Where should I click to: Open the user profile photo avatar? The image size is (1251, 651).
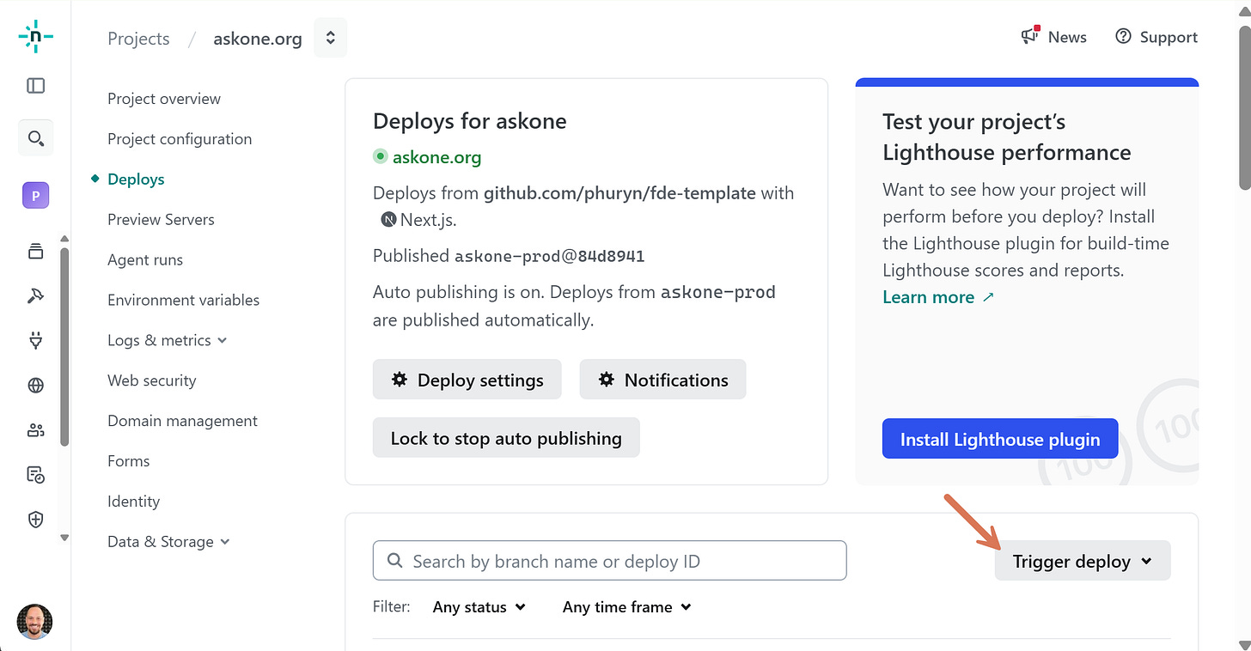(x=34, y=621)
